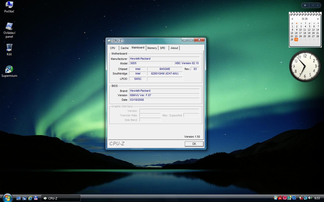Go to next gadget page in sidebar
The width and height of the screenshot is (324, 202).
click(318, 5)
